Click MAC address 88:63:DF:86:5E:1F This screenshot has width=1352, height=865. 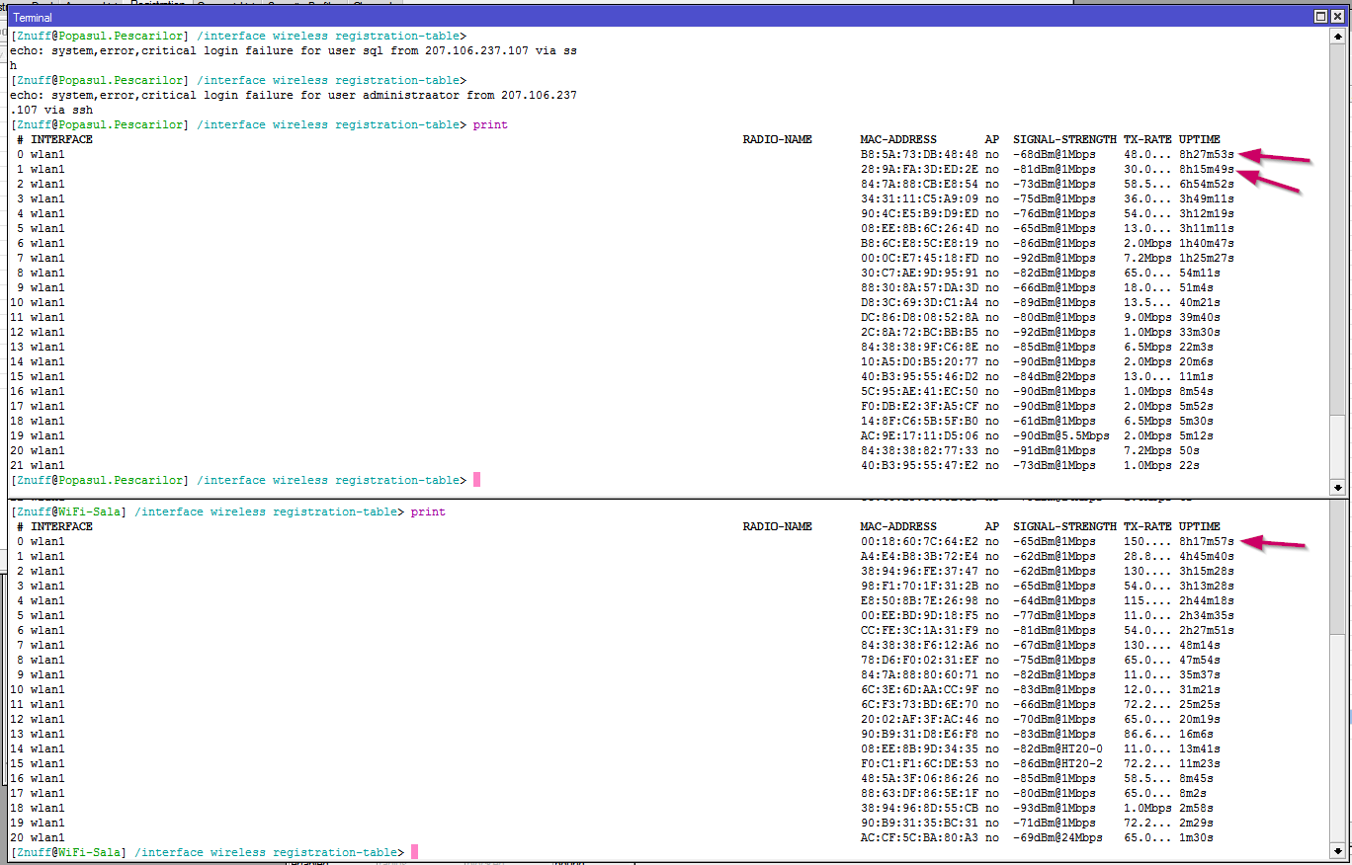919,793
